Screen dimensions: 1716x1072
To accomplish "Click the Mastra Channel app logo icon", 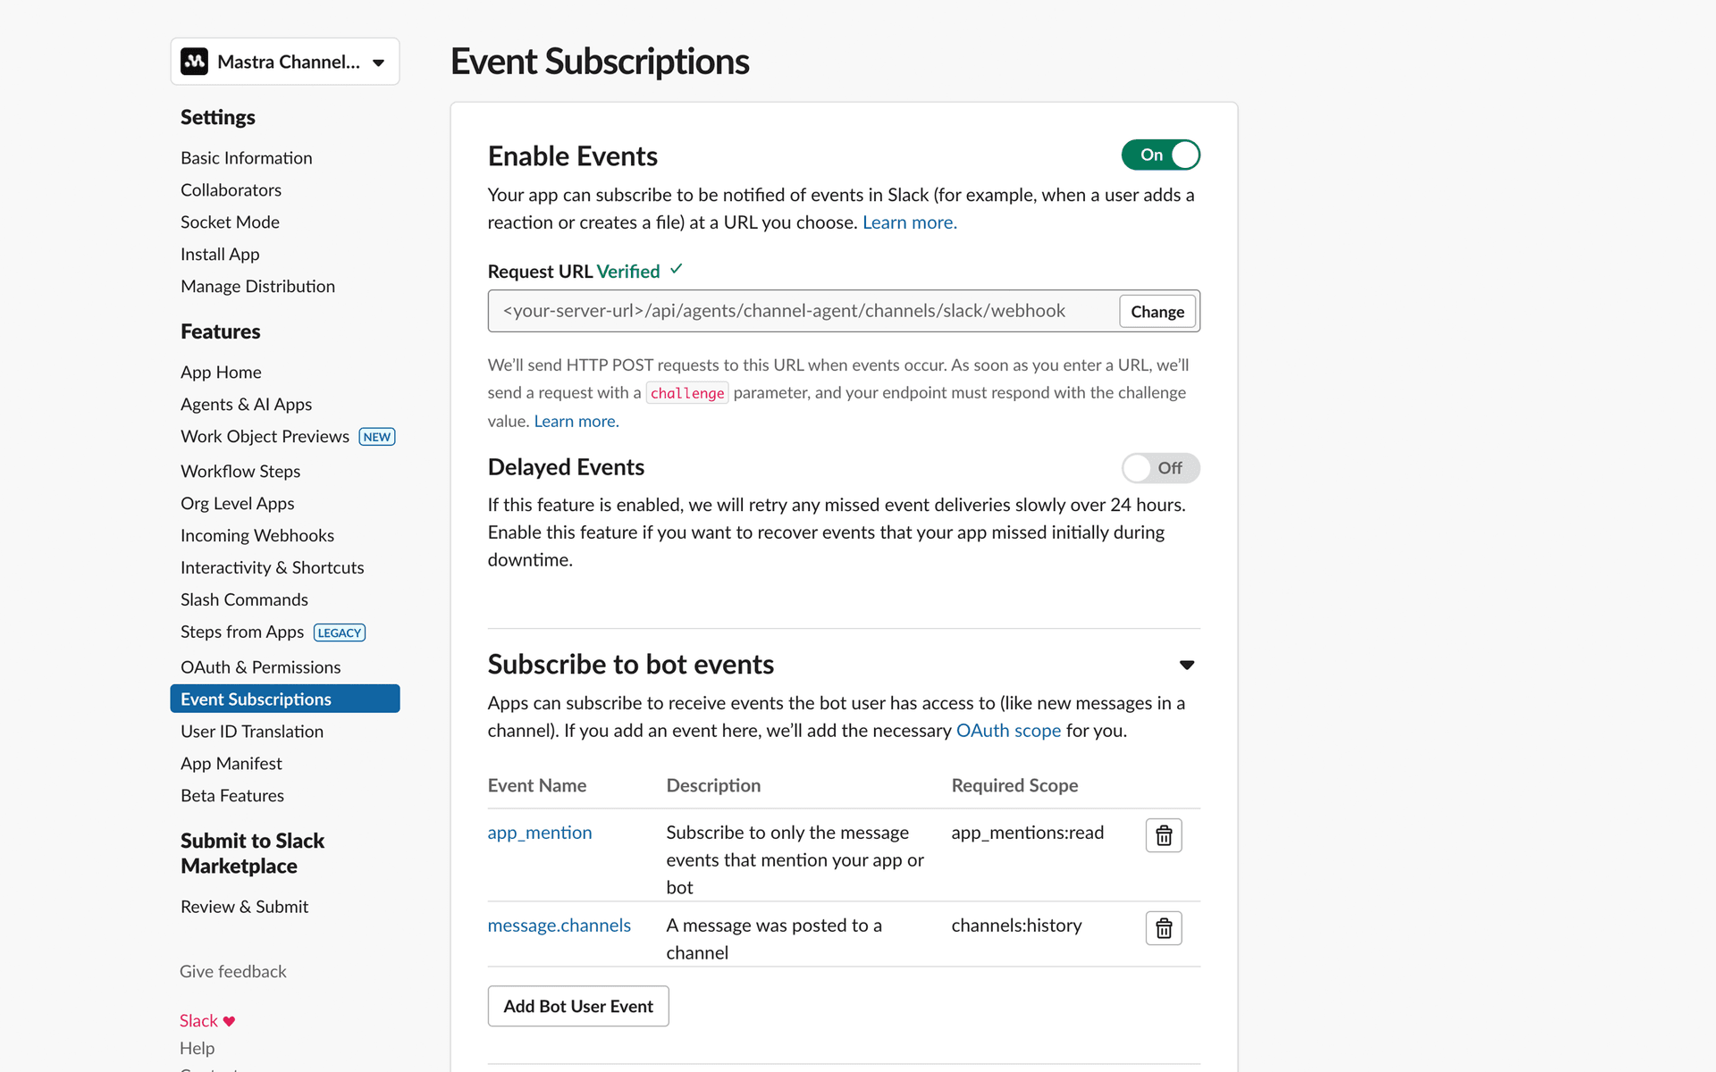I will tap(195, 61).
